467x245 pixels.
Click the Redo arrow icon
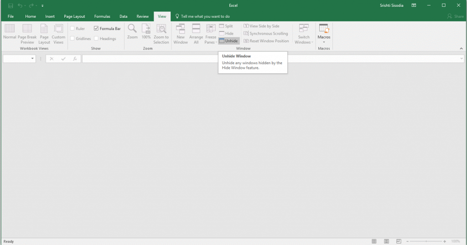[x=31, y=5]
